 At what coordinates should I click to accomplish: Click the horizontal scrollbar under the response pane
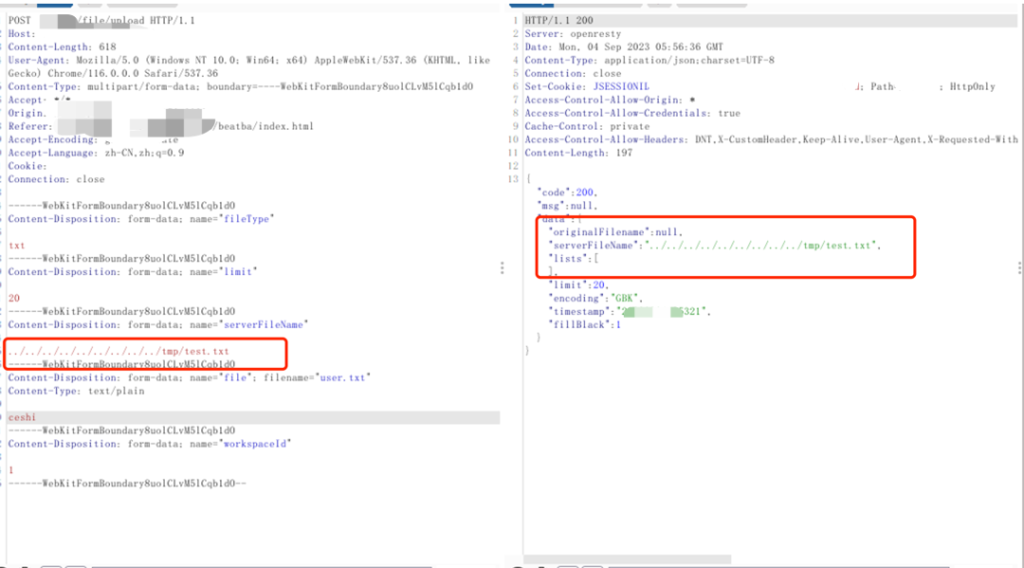coord(627,559)
